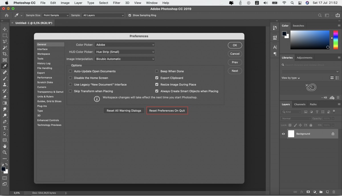
Task: Switch to the Channels tab
Action: pos(300,104)
